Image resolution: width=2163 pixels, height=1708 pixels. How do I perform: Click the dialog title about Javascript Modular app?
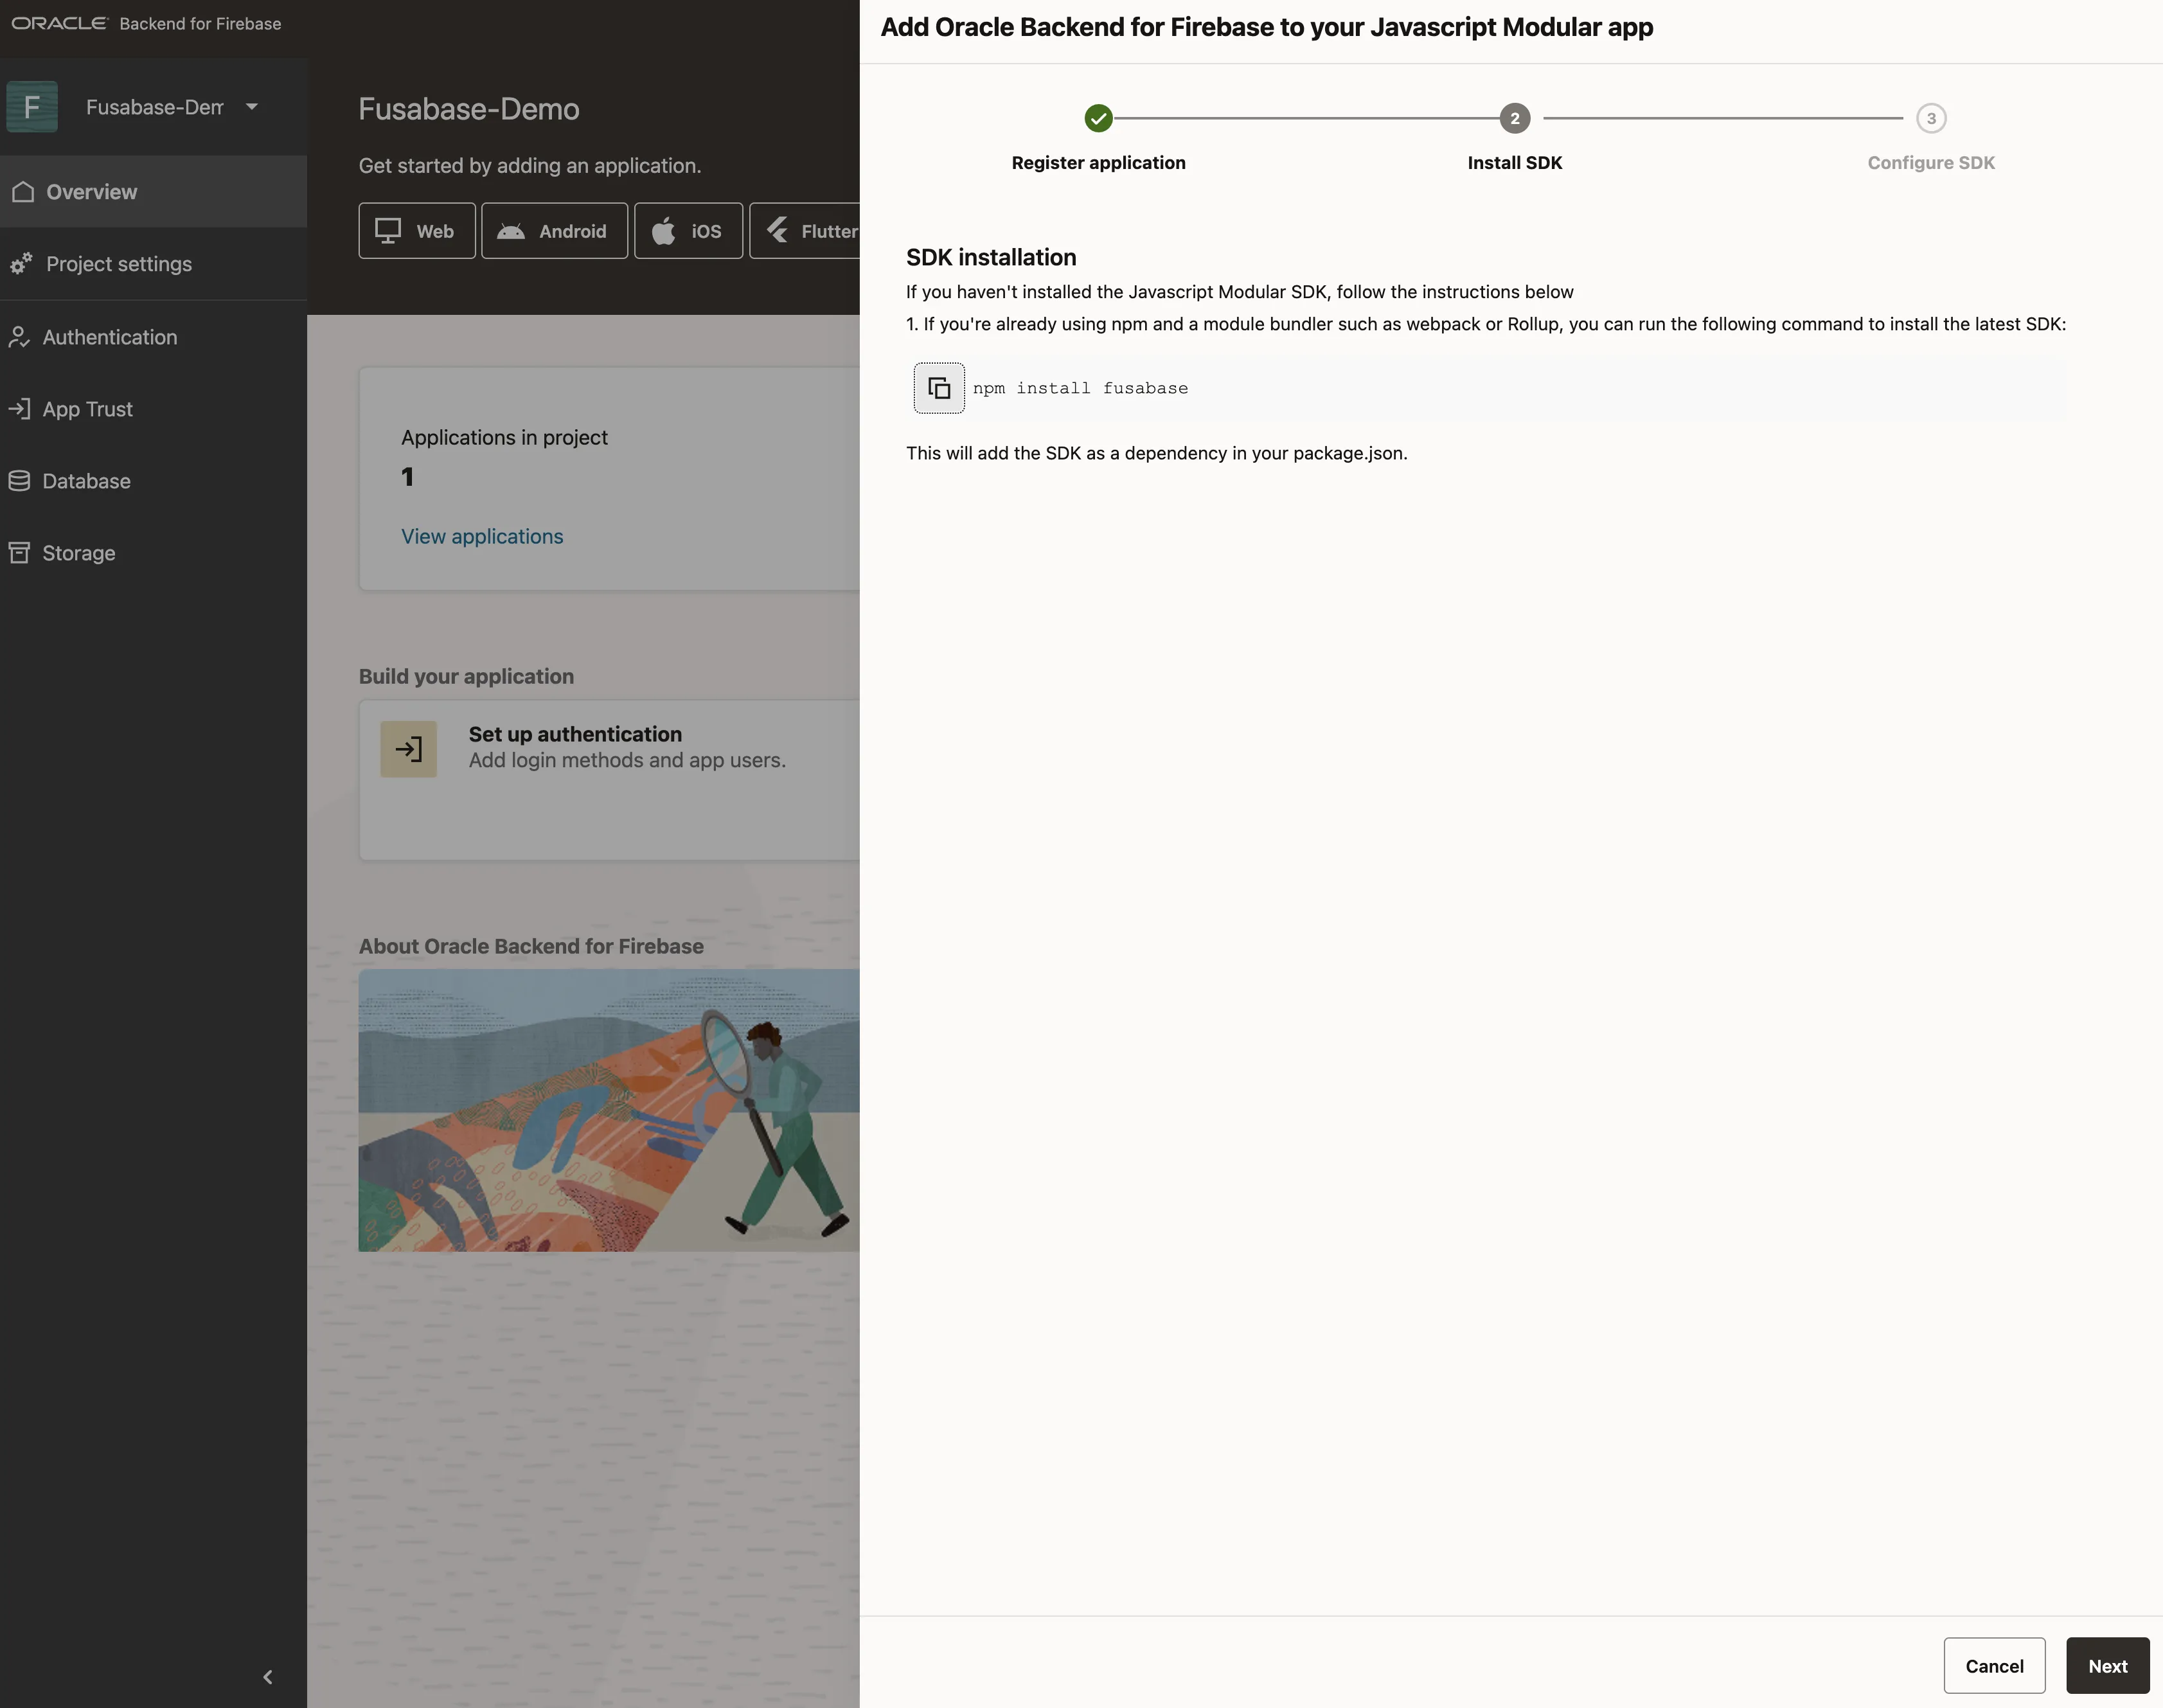point(1267,27)
